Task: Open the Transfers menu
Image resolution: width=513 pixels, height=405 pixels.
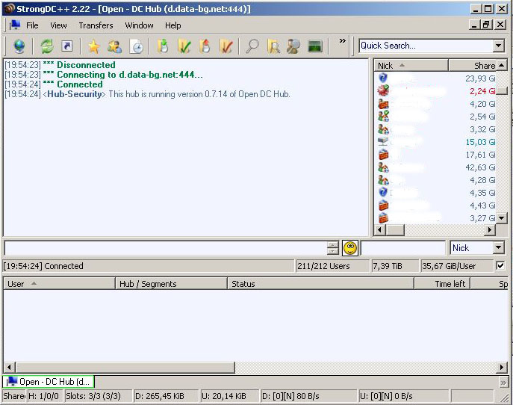Action: (x=96, y=25)
